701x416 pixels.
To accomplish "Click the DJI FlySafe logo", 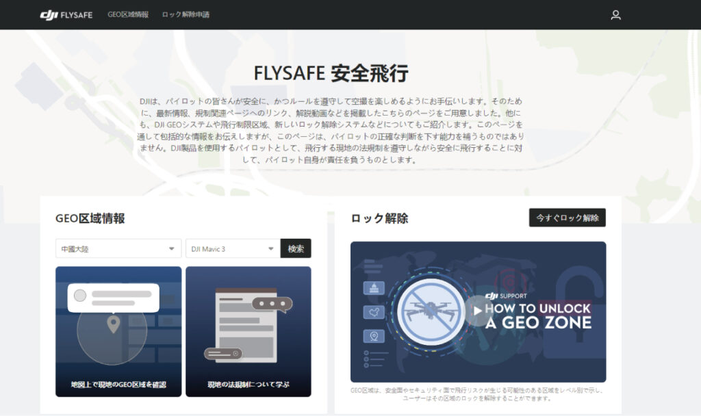I will tap(66, 14).
